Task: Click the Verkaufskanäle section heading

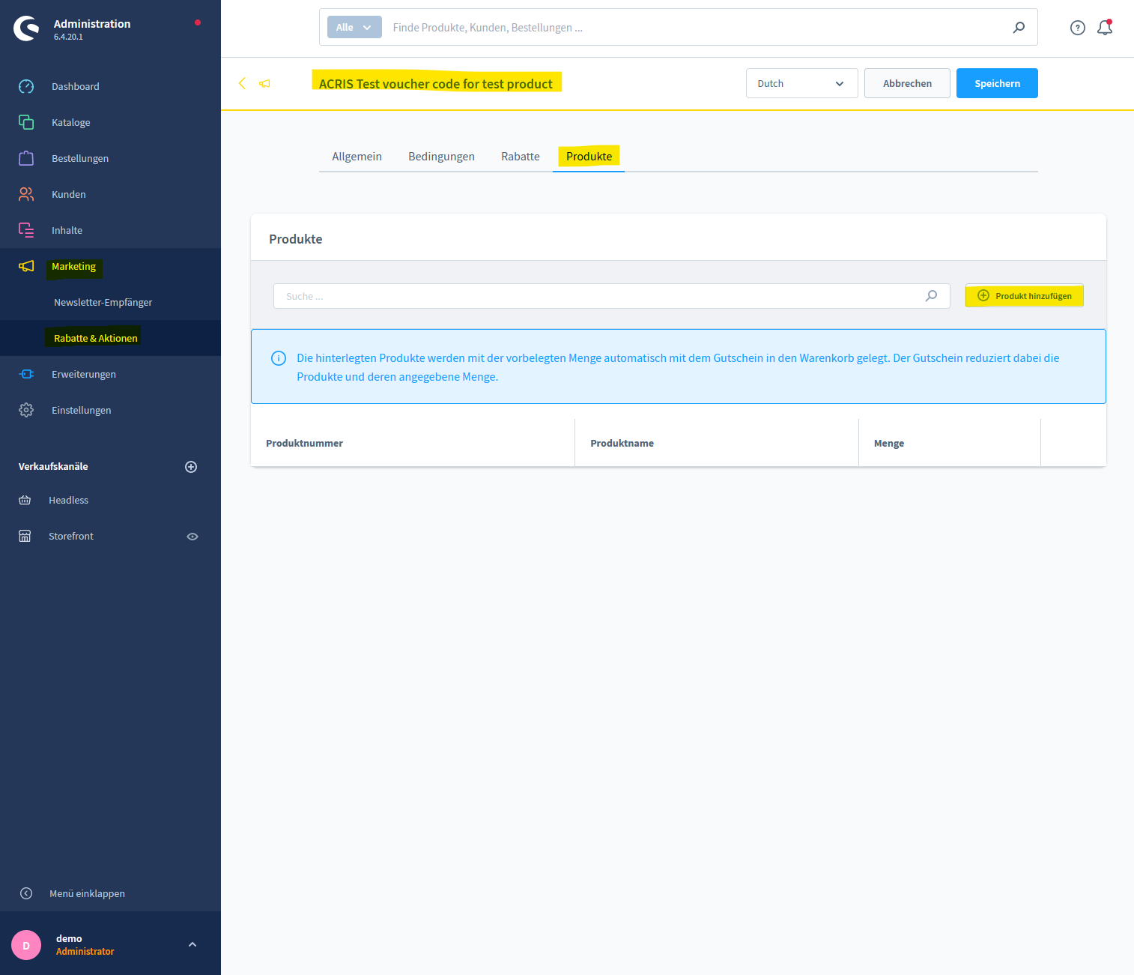Action: click(53, 466)
